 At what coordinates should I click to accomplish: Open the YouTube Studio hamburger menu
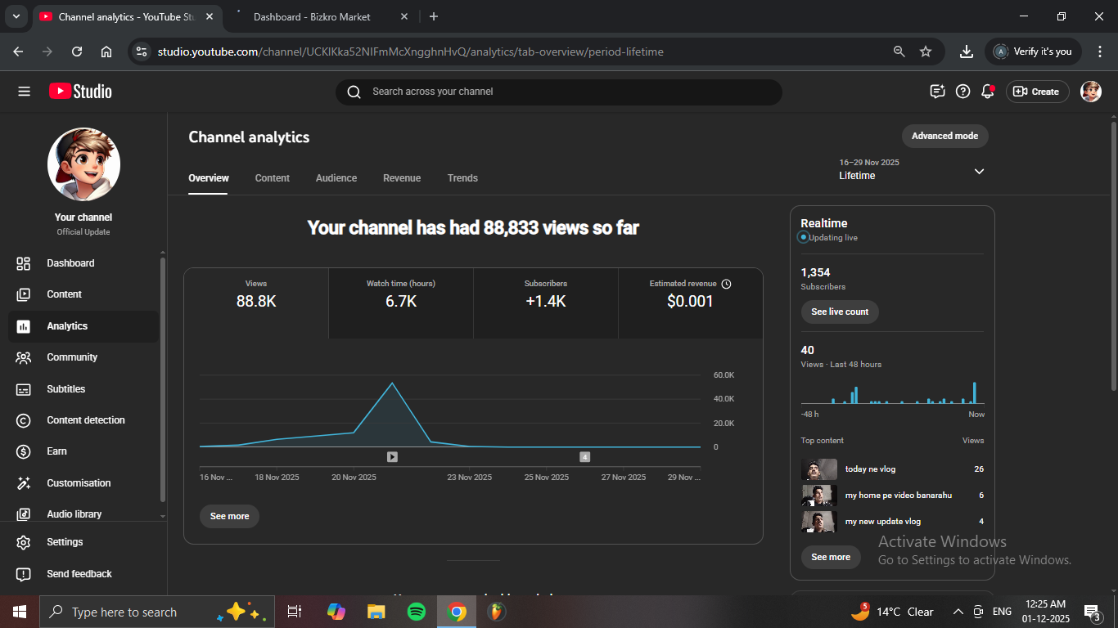[24, 92]
